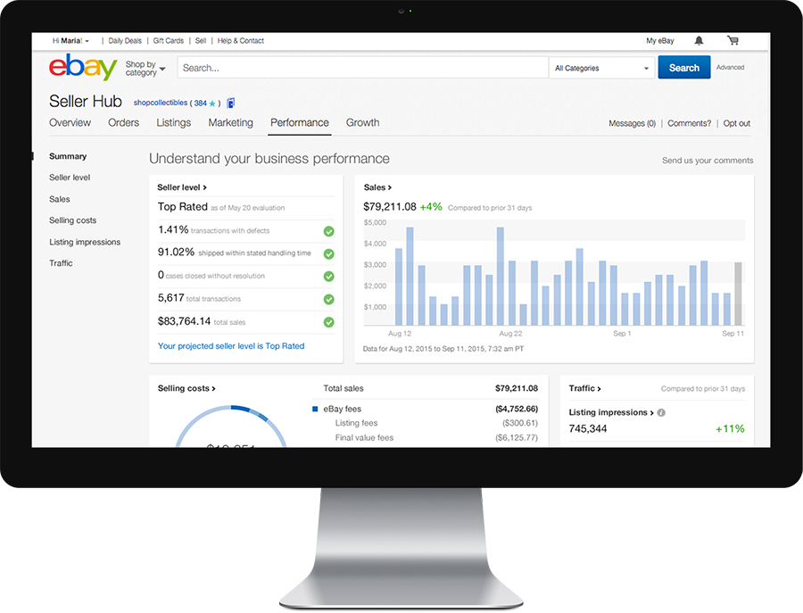This screenshot has height=613, width=803.
Task: Open the Hi Maria account dropdown
Action: [x=70, y=41]
